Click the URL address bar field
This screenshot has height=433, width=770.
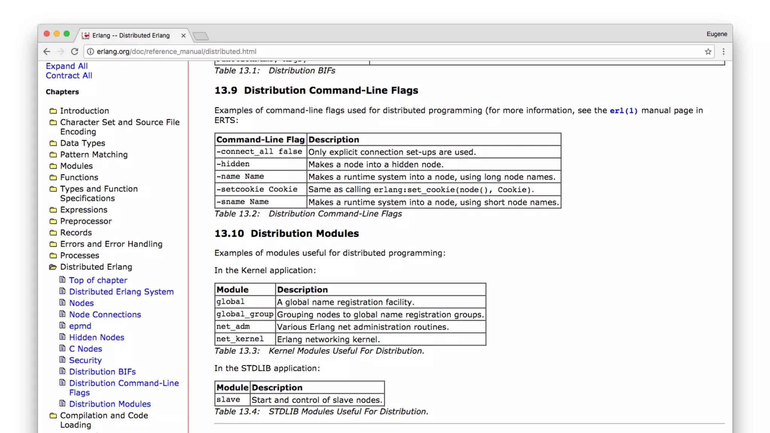tap(376, 51)
